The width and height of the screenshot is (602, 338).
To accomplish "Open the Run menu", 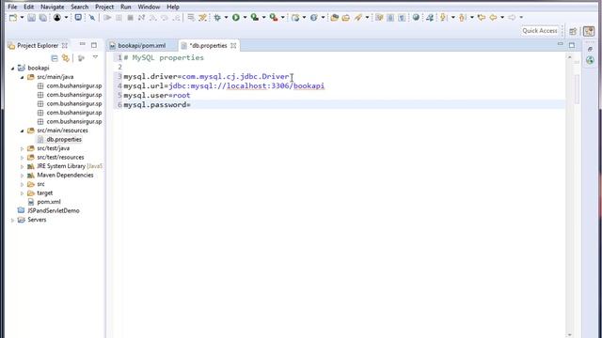I will (x=125, y=7).
